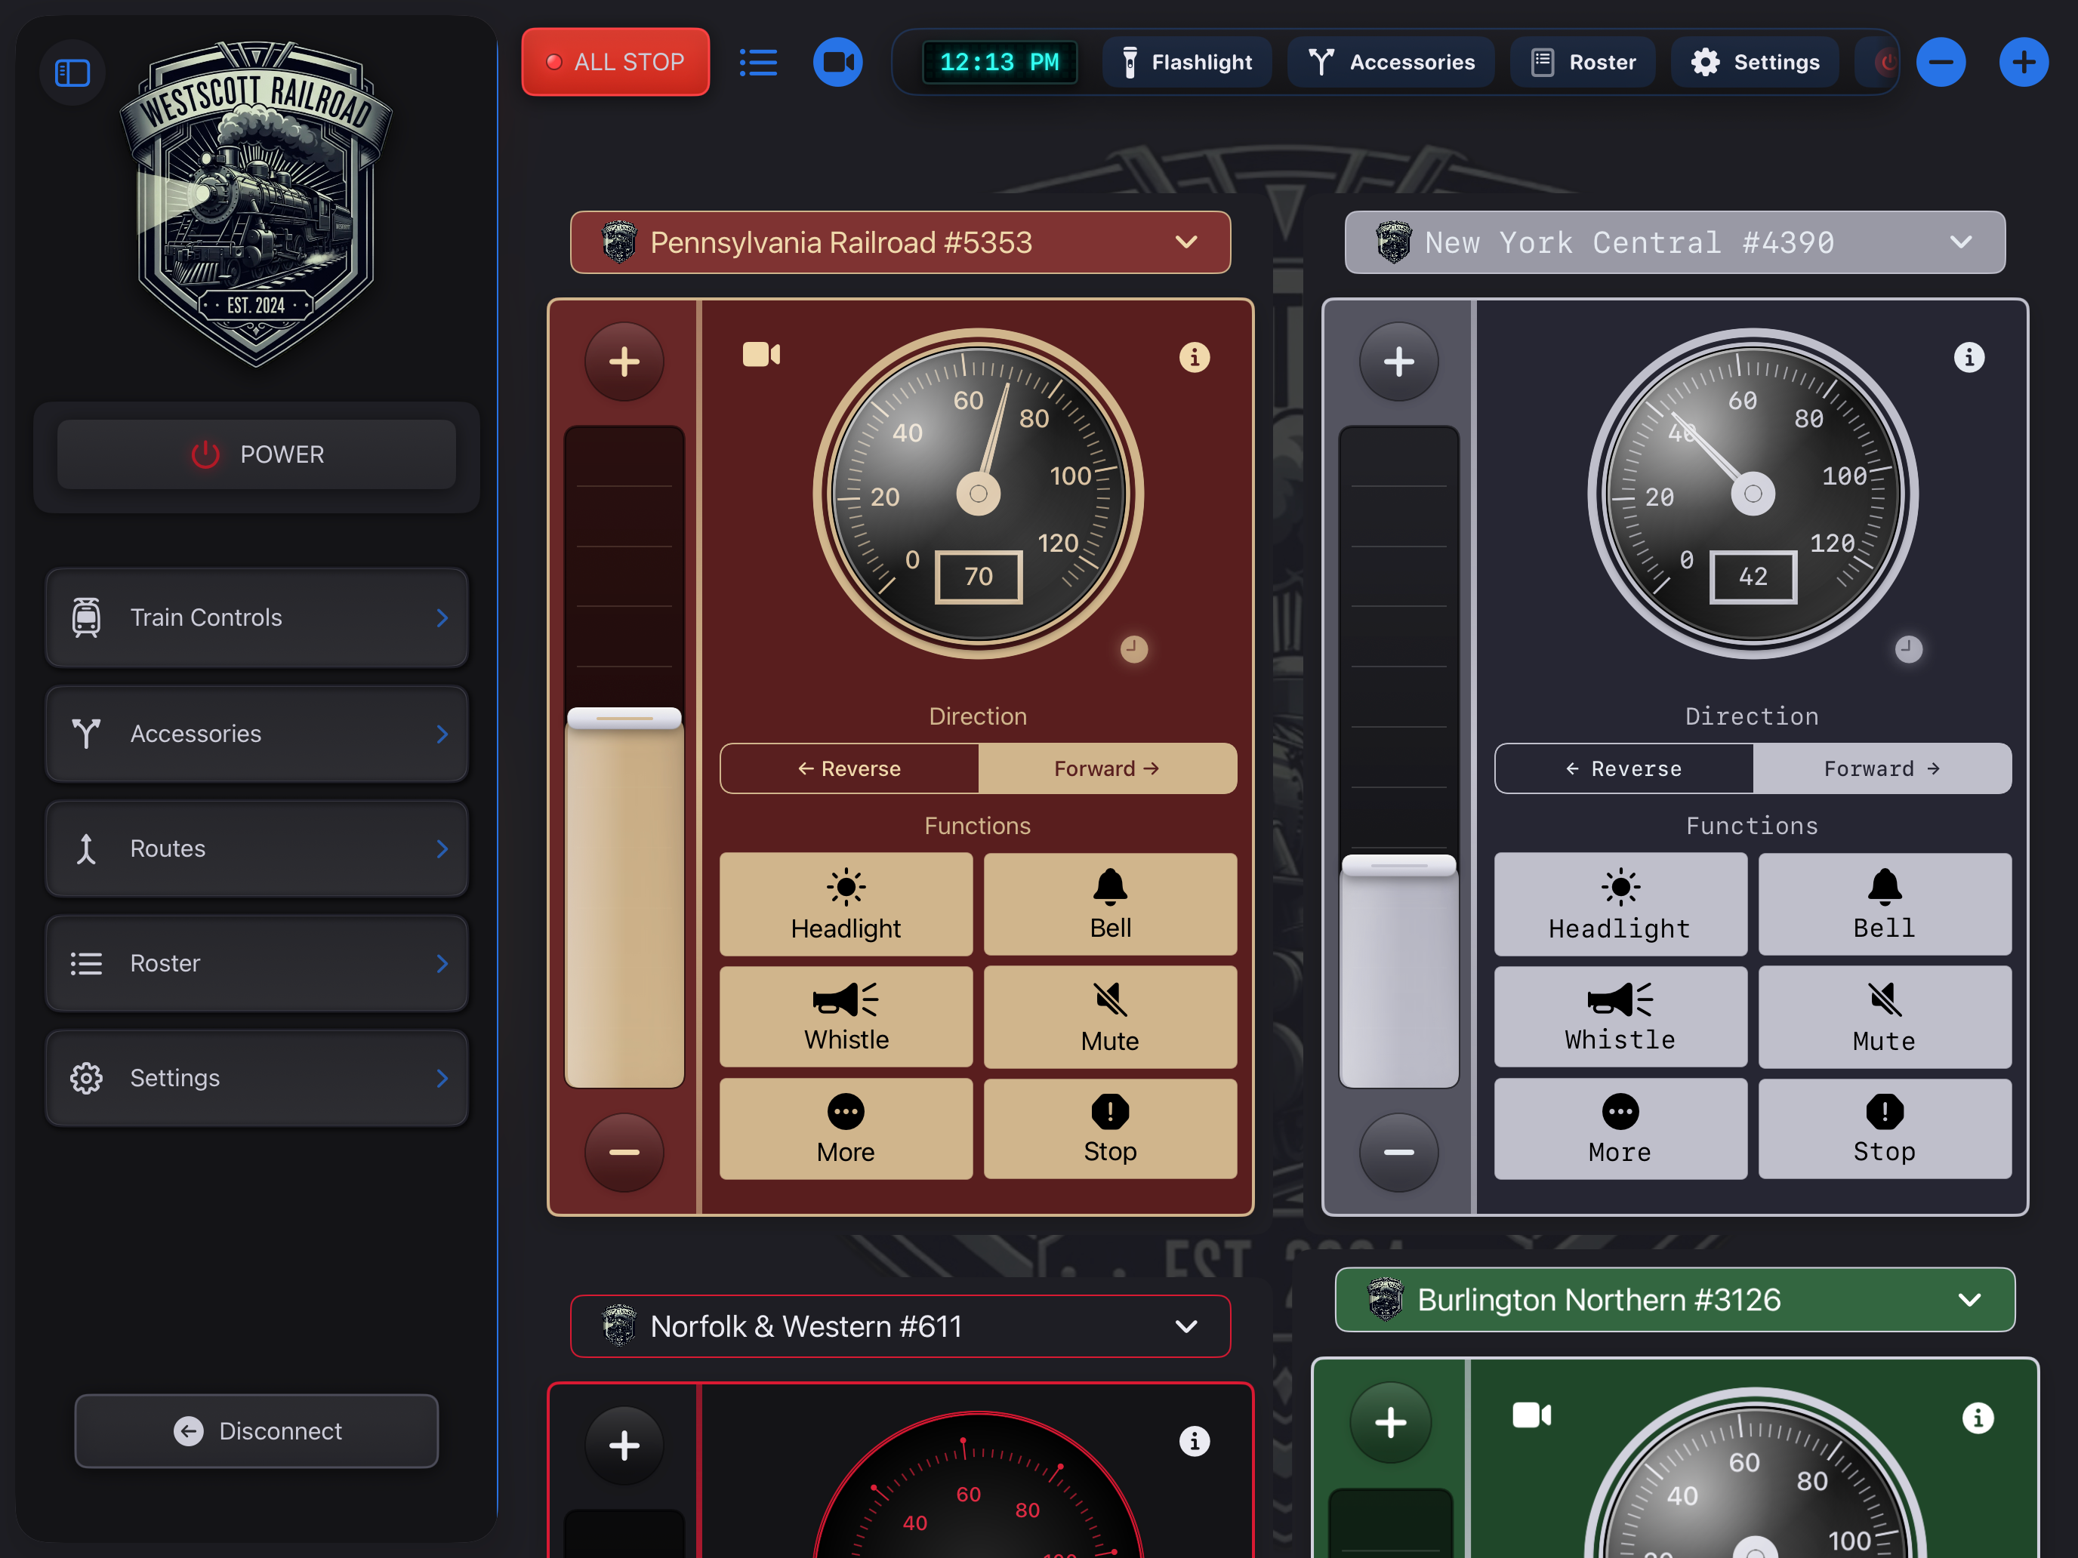
Task: Set Pennsylvania Railroad direction to Forward
Action: [1108, 769]
